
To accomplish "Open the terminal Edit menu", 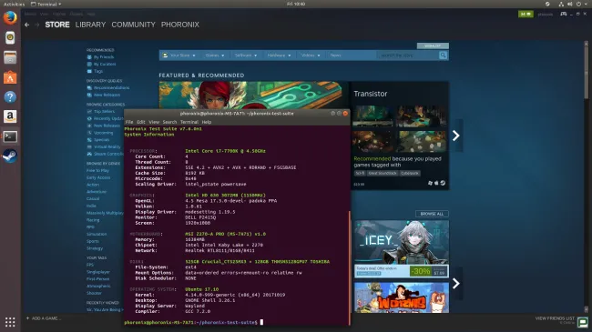I will tap(141, 122).
